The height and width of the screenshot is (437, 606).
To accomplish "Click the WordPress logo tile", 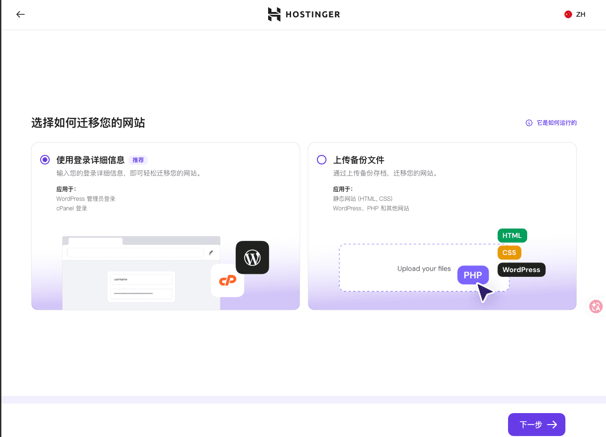I will pos(252,257).
